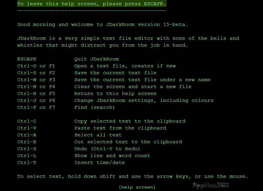
Task: Click the Quit JDarkRoom description
Action: point(97,59)
